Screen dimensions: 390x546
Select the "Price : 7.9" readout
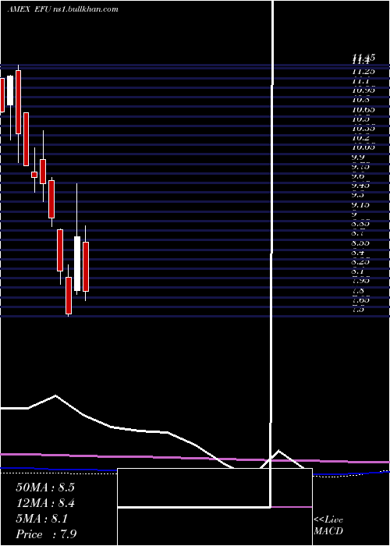point(46,534)
